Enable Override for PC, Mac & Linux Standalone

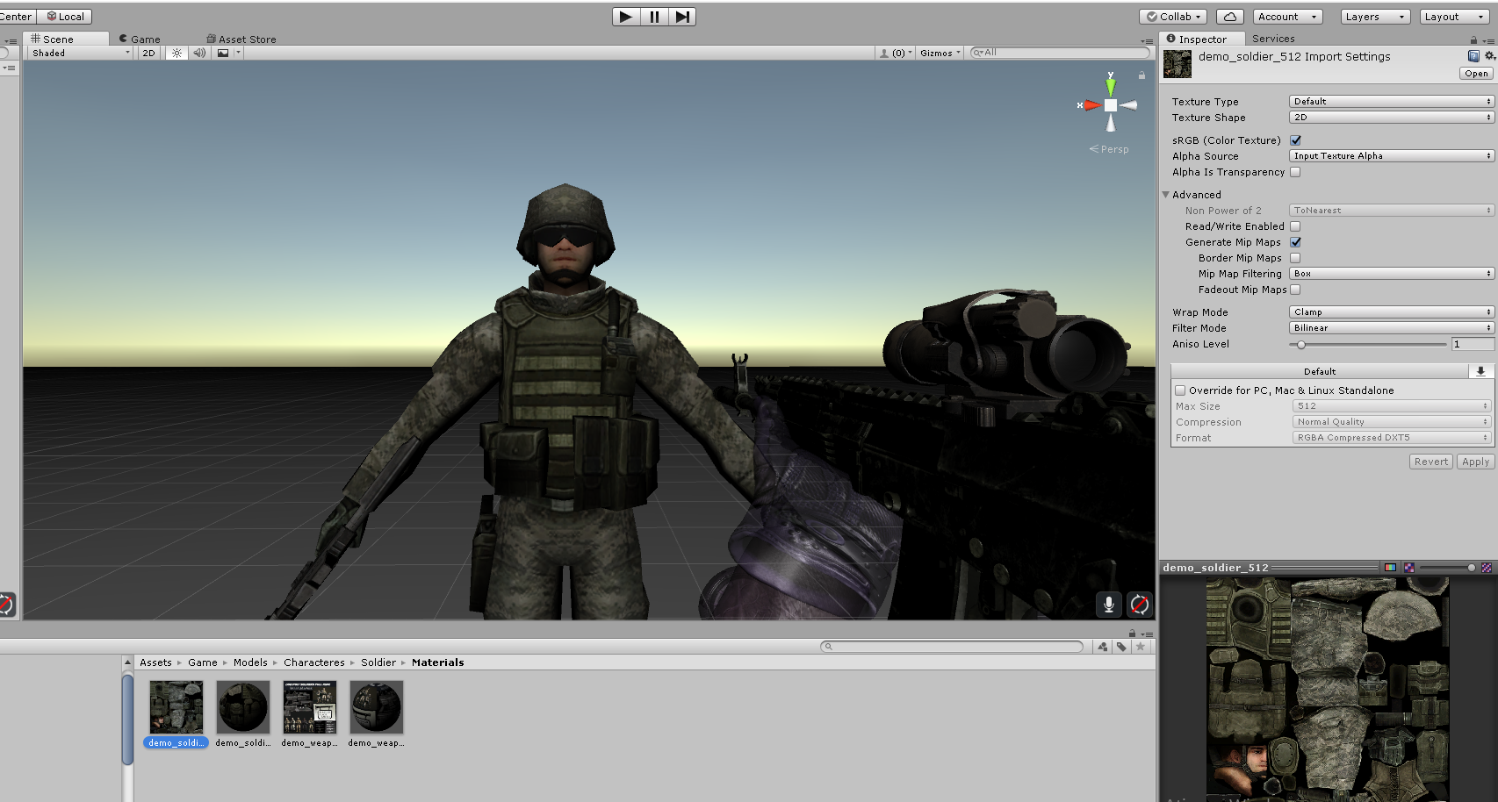point(1180,390)
